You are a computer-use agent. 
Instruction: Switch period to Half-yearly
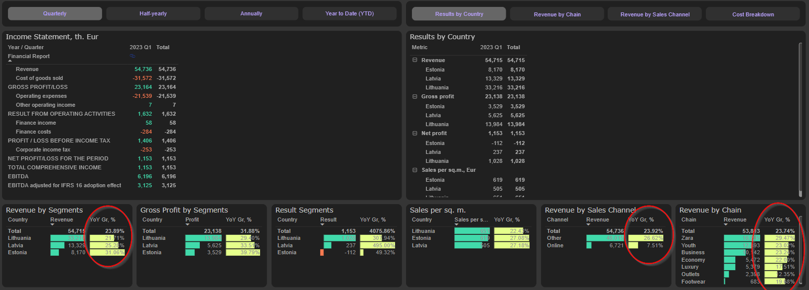[x=153, y=13]
